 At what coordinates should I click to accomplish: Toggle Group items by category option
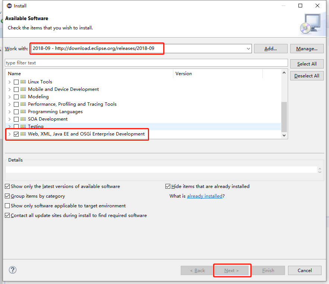click(7, 196)
